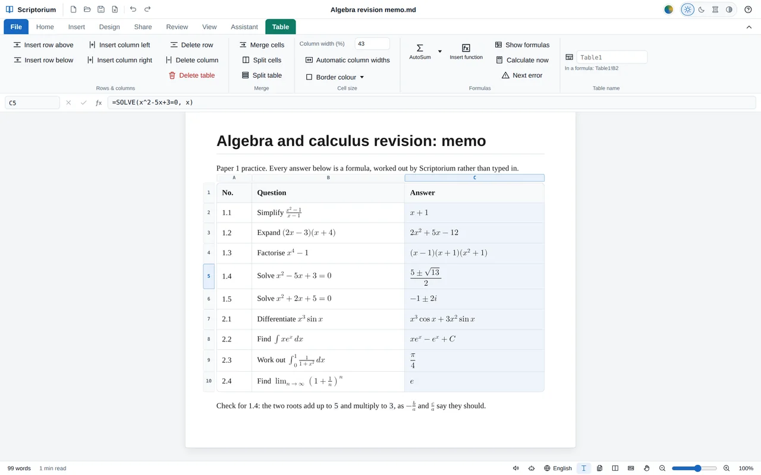Zoom out with the minus magnifier

click(x=662, y=468)
